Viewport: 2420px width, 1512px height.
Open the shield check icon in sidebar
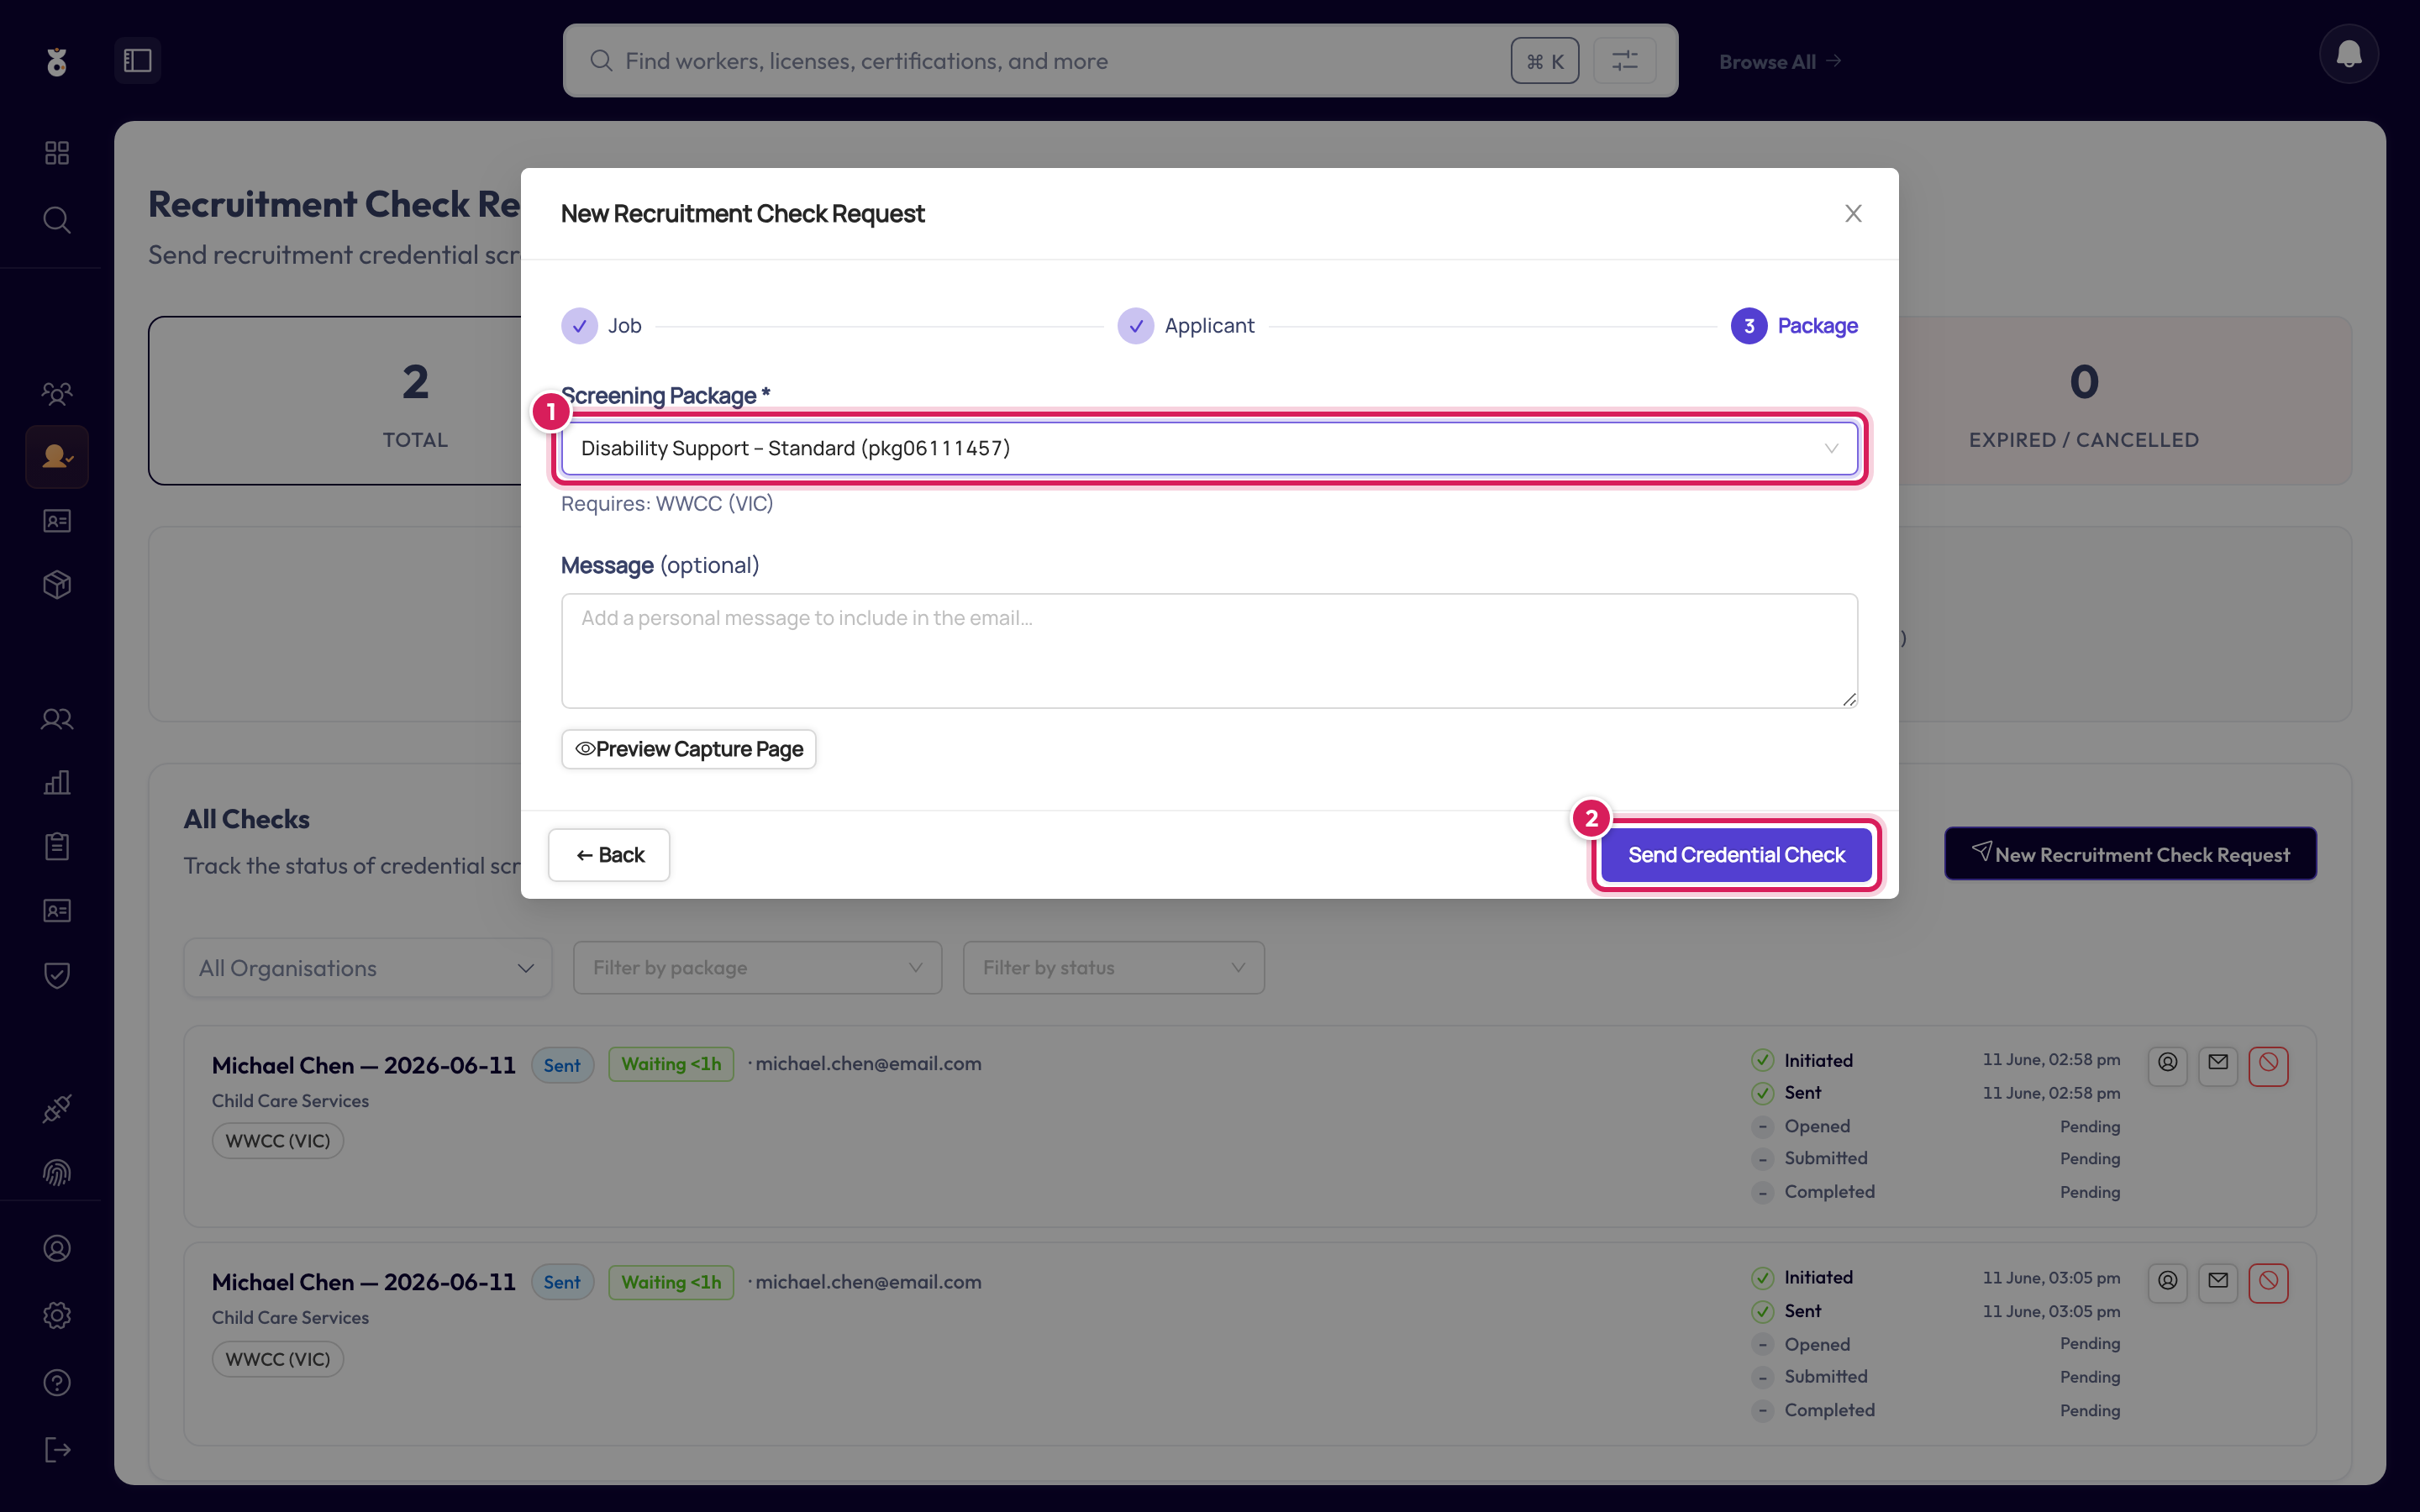[x=57, y=975]
